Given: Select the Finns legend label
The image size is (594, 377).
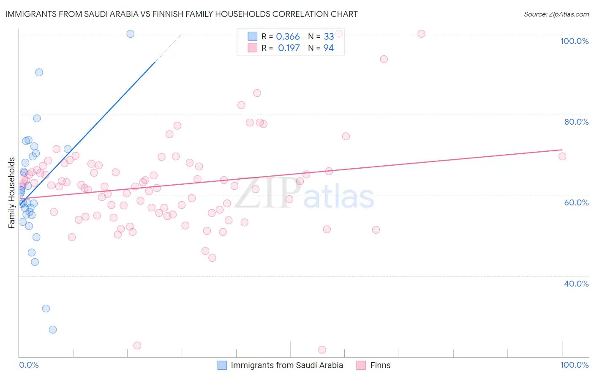Looking at the screenshot, I should point(380,365).
